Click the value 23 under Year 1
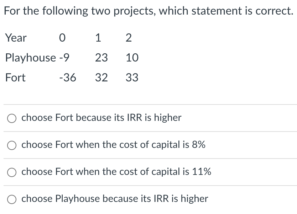This screenshot has height=214, width=297. pos(102,58)
